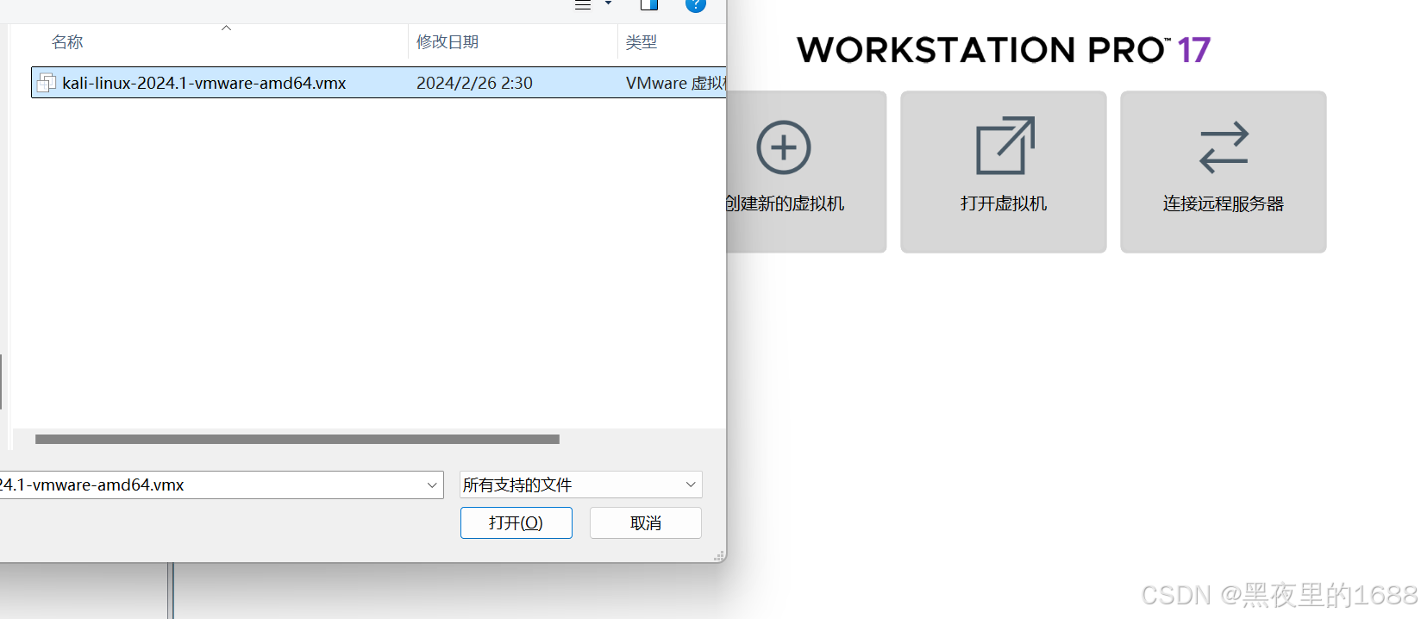Viewport: 1421px width, 619px height.
Task: Click the 取消 button
Action: [x=646, y=522]
